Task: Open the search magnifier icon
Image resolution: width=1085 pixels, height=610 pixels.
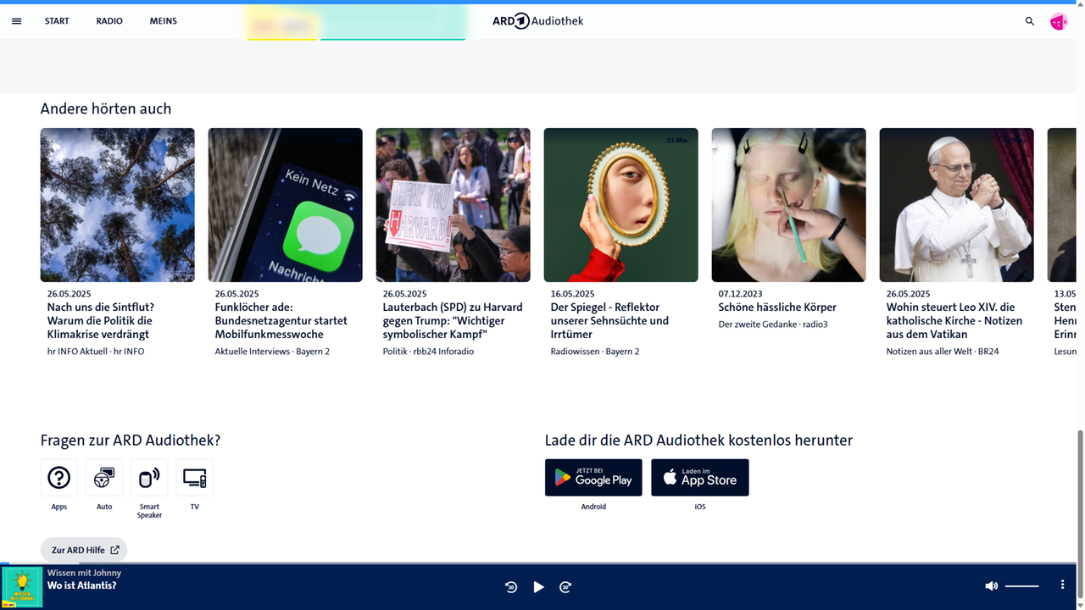Action: [x=1030, y=21]
